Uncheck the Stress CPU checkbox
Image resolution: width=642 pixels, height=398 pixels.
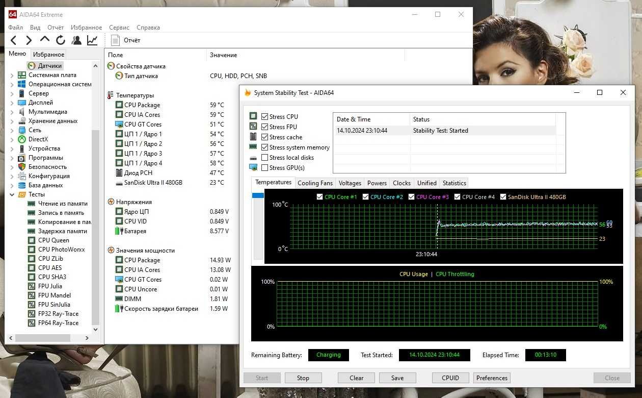[264, 117]
